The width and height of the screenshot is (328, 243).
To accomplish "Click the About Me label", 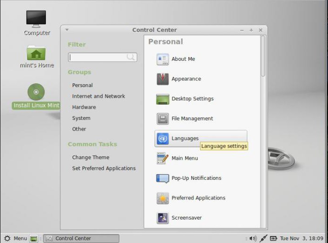I will (x=183, y=59).
